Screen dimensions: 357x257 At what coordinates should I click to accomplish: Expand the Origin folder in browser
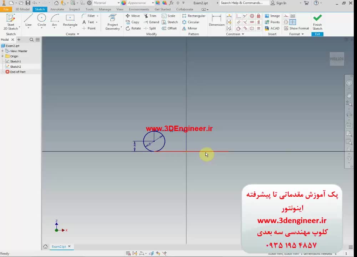click(2, 56)
